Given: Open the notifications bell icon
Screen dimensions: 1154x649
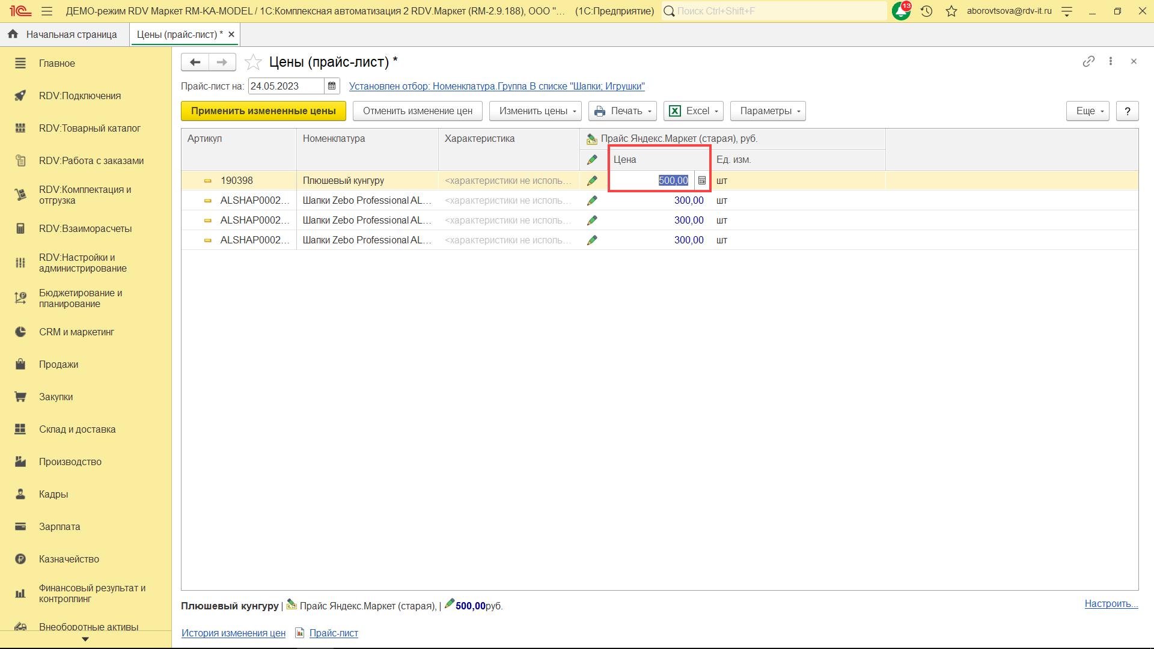Looking at the screenshot, I should 900,11.
